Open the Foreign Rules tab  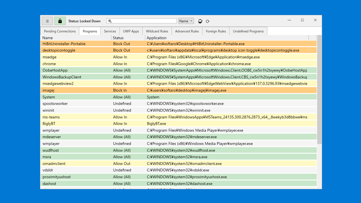tap(216, 31)
